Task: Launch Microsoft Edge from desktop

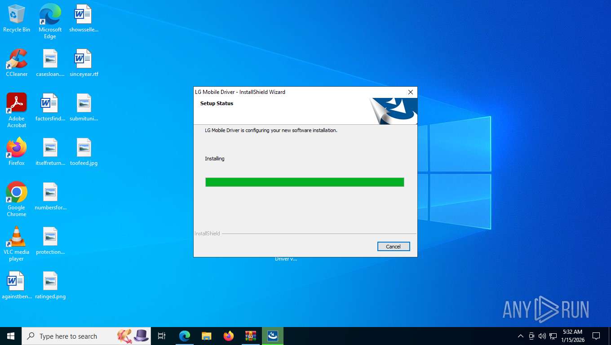Action: pyautogui.click(x=50, y=22)
